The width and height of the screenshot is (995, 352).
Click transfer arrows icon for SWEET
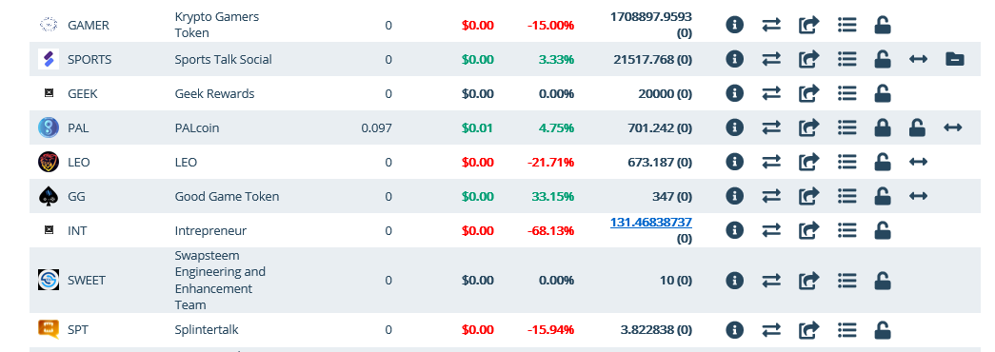pos(771,281)
